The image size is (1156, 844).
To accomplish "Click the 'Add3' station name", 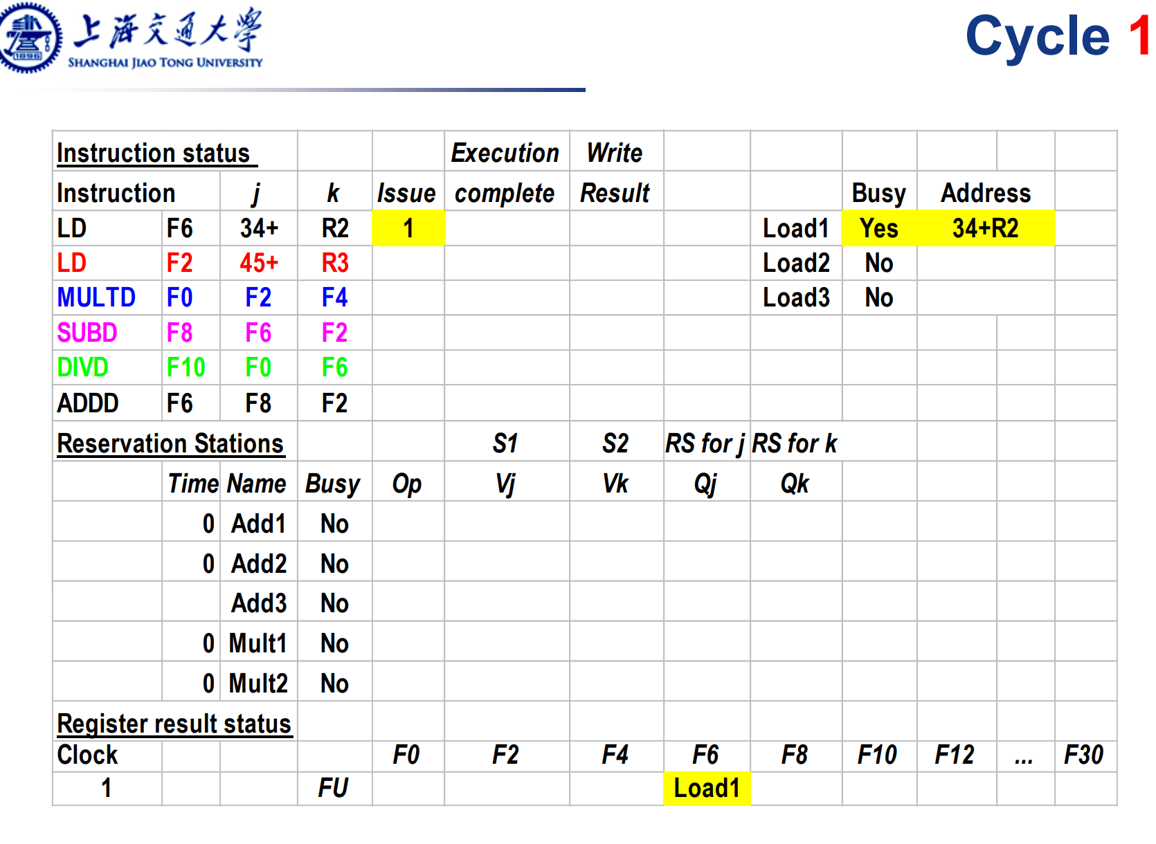I will coord(259,603).
